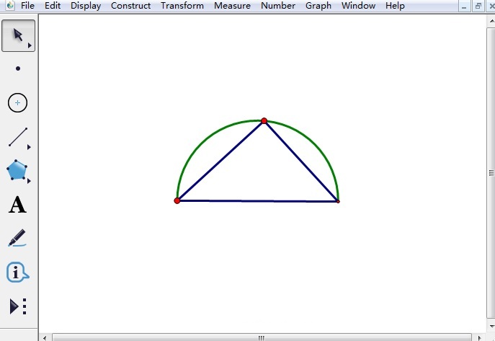Select the Straightedge segment tool
This screenshot has width=495, height=341.
tap(18, 137)
